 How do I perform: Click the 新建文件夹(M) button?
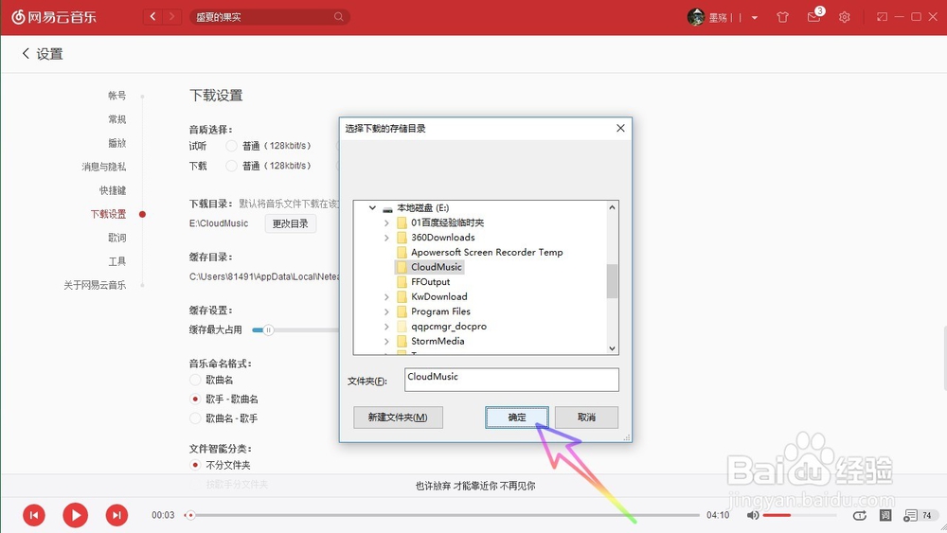click(398, 418)
